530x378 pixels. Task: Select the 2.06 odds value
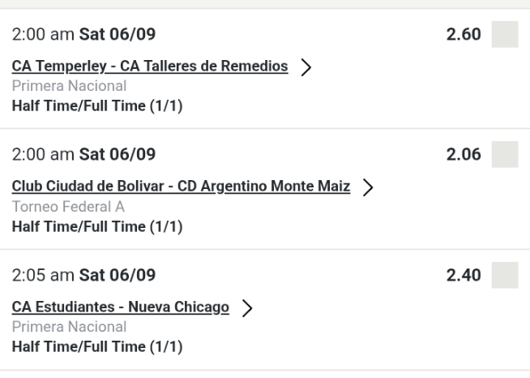[464, 154]
